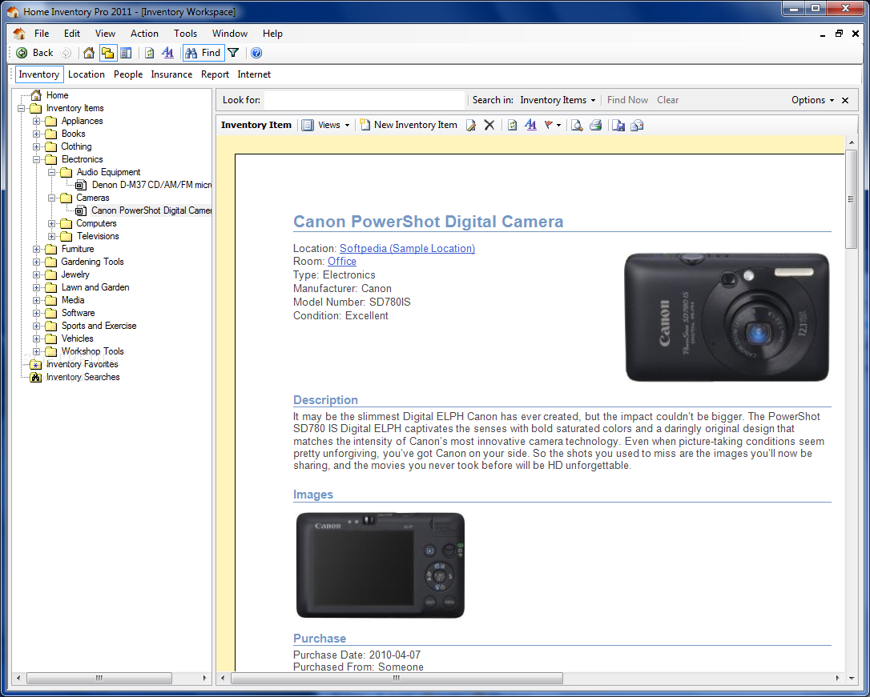This screenshot has width=870, height=697.
Task: Open the Edit menu
Action: [x=71, y=34]
